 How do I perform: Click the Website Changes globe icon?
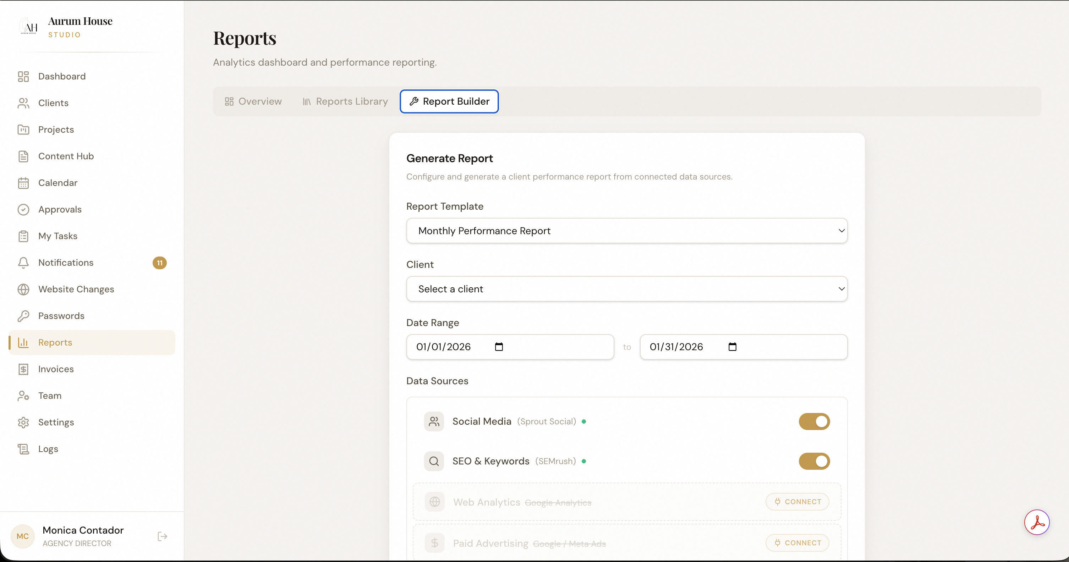pos(23,289)
